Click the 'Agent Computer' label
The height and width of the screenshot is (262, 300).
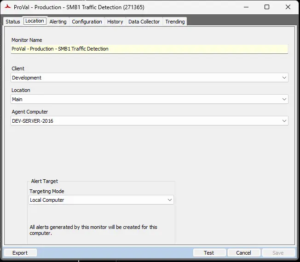[x=30, y=112]
